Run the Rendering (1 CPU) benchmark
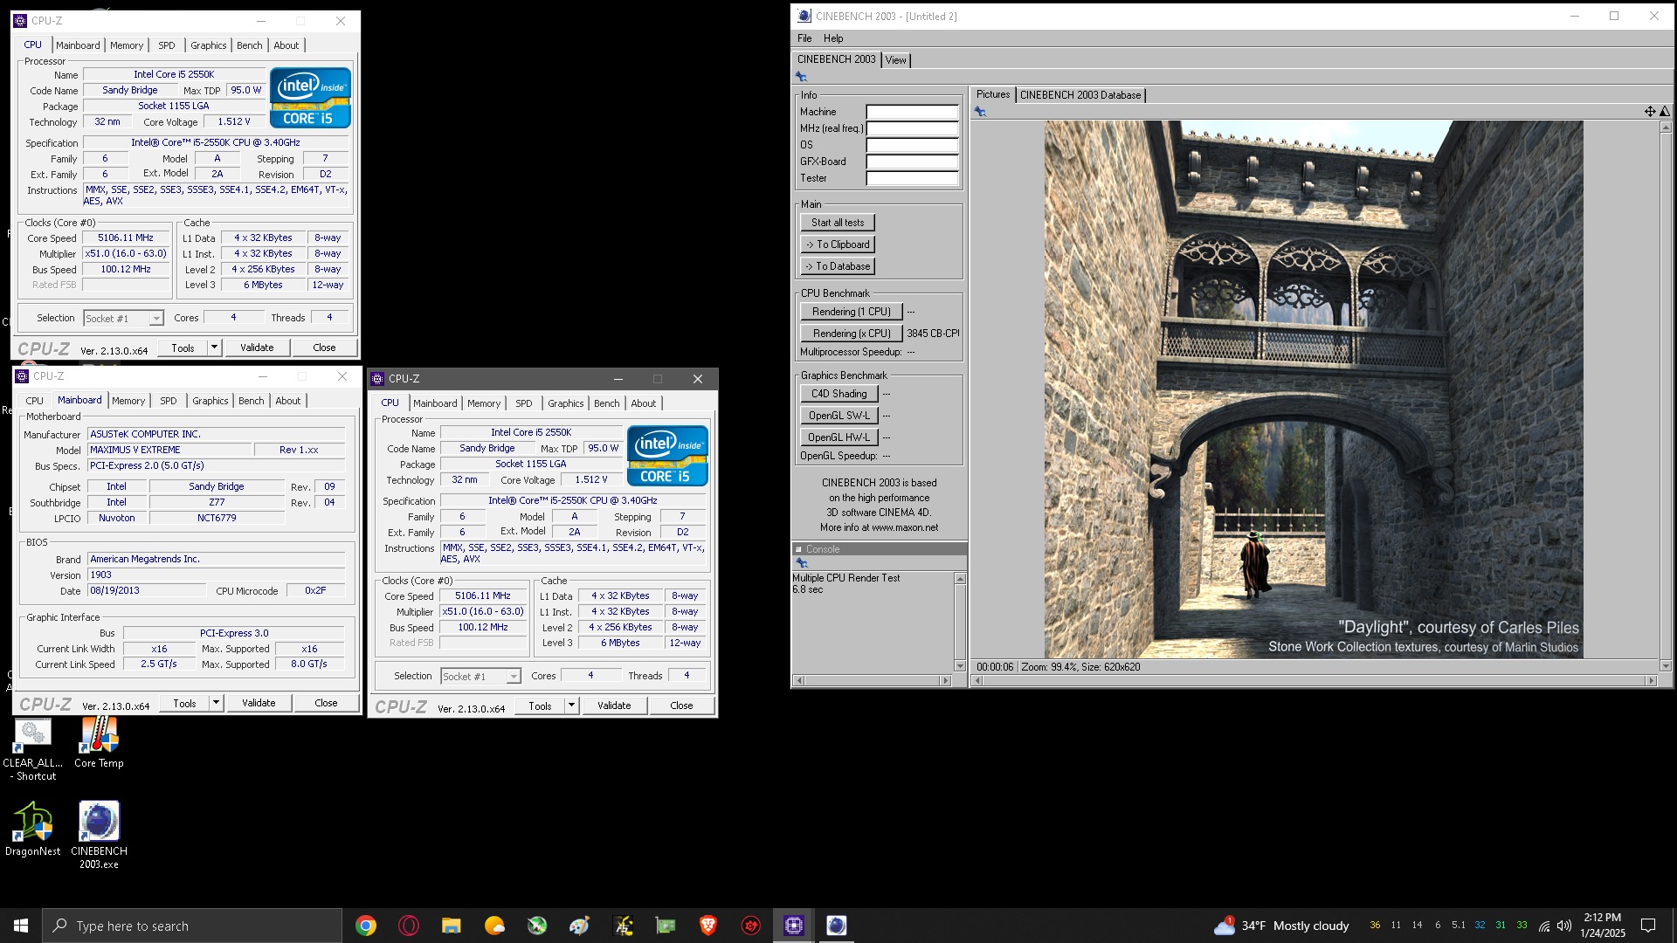 pos(852,312)
